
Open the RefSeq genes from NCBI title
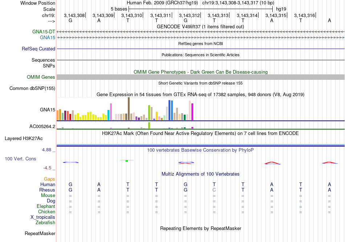pos(200,44)
